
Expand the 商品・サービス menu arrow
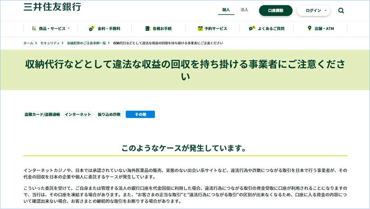point(69,28)
